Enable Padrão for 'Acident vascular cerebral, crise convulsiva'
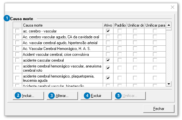Image resolution: width=182 pixels, height=120 pixels. tap(120, 54)
